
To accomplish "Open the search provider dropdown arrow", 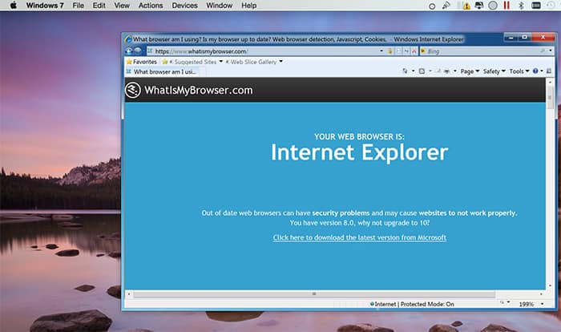I will [551, 51].
